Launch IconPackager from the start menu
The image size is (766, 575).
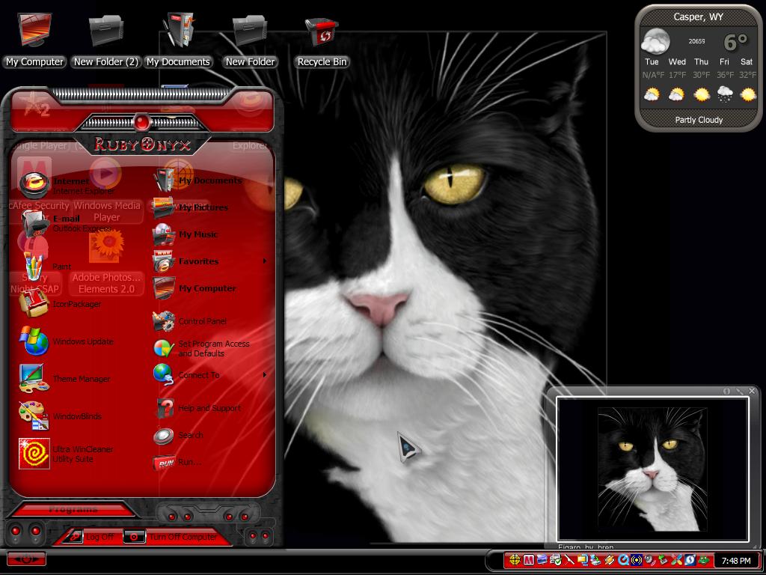pyautogui.click(x=60, y=304)
